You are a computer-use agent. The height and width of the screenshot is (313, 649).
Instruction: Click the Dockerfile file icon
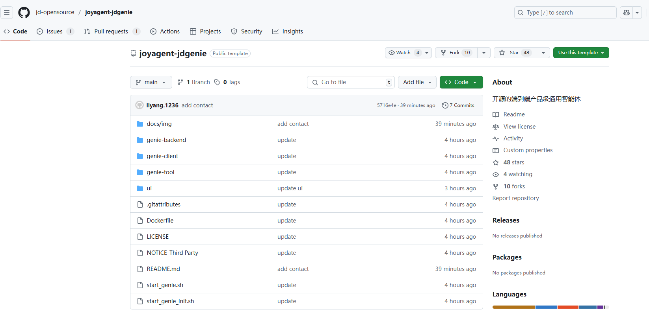(140, 221)
